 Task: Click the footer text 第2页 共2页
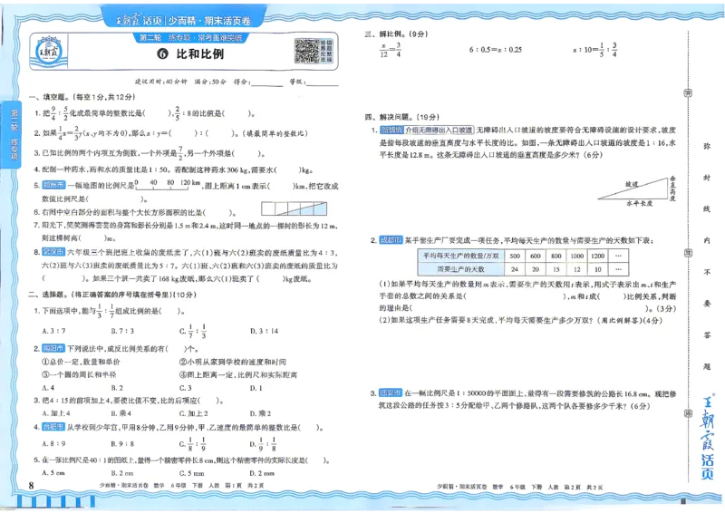pos(583,487)
